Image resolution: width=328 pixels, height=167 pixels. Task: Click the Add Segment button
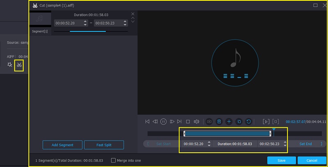(x=63, y=145)
